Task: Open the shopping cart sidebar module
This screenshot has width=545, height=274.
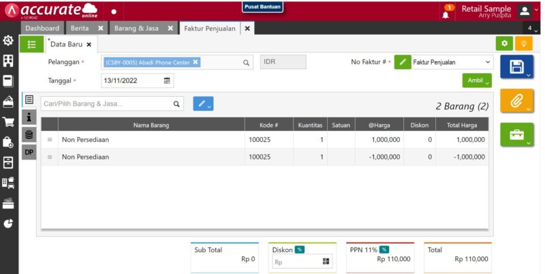Action: (x=8, y=122)
